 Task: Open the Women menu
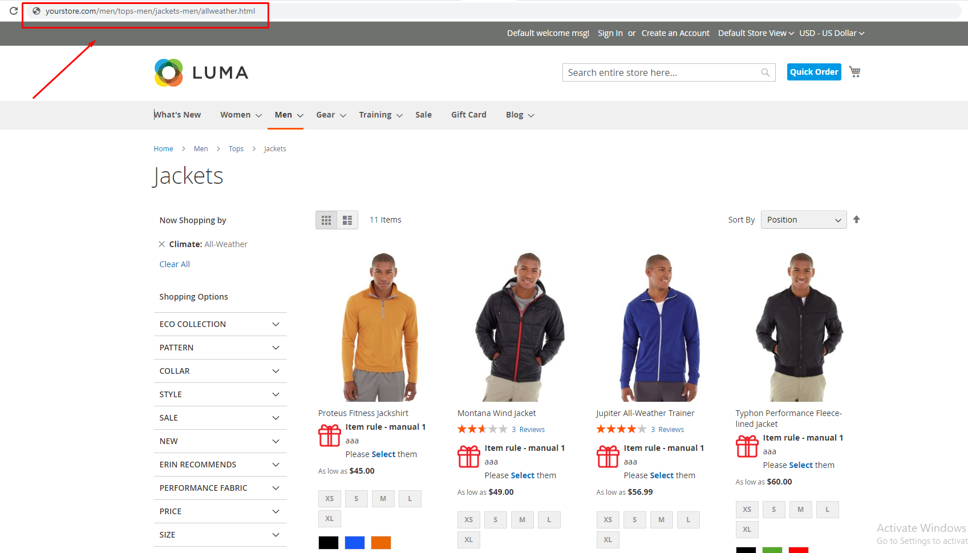pos(241,115)
